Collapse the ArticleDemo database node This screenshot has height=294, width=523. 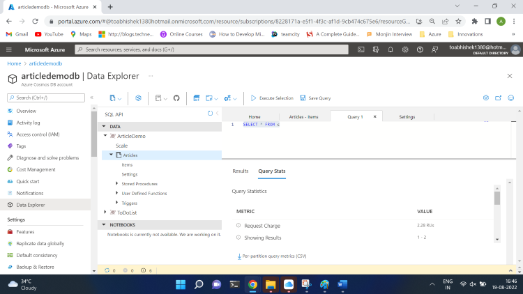[105, 136]
